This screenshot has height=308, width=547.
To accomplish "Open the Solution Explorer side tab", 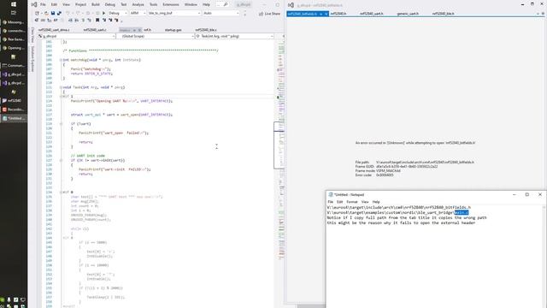I will (32, 59).
